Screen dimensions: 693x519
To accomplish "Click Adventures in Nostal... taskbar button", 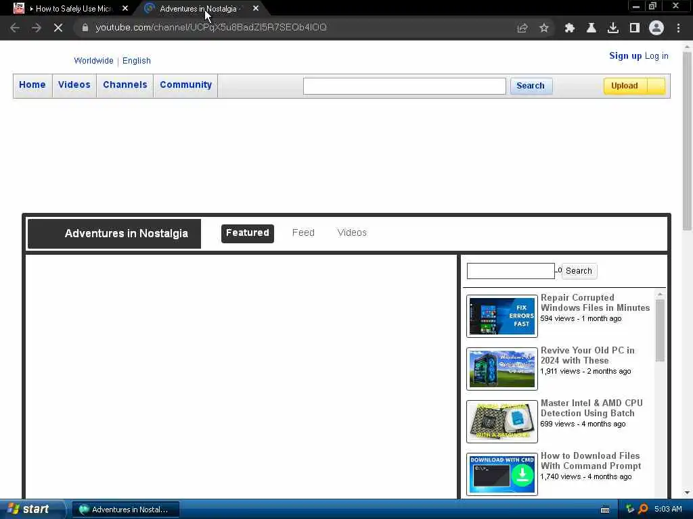I will (x=125, y=510).
